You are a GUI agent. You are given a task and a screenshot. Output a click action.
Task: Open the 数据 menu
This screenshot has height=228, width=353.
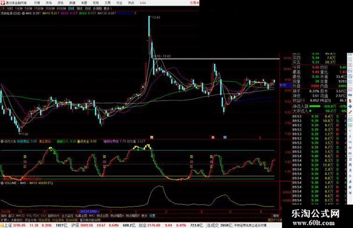pos(72,3)
